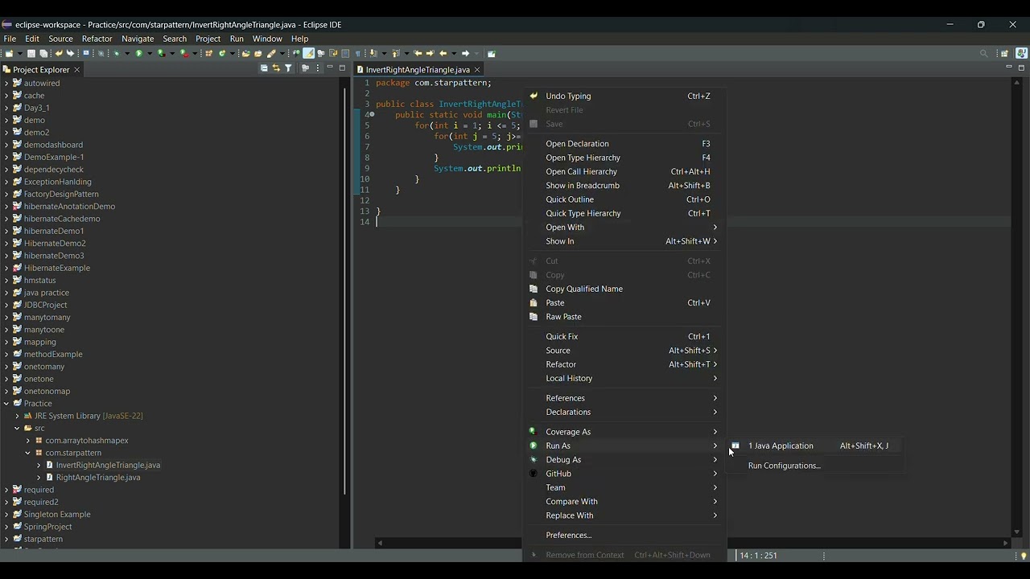Click Preferences... in the context menu
Image resolution: width=1030 pixels, height=579 pixels.
click(568, 536)
